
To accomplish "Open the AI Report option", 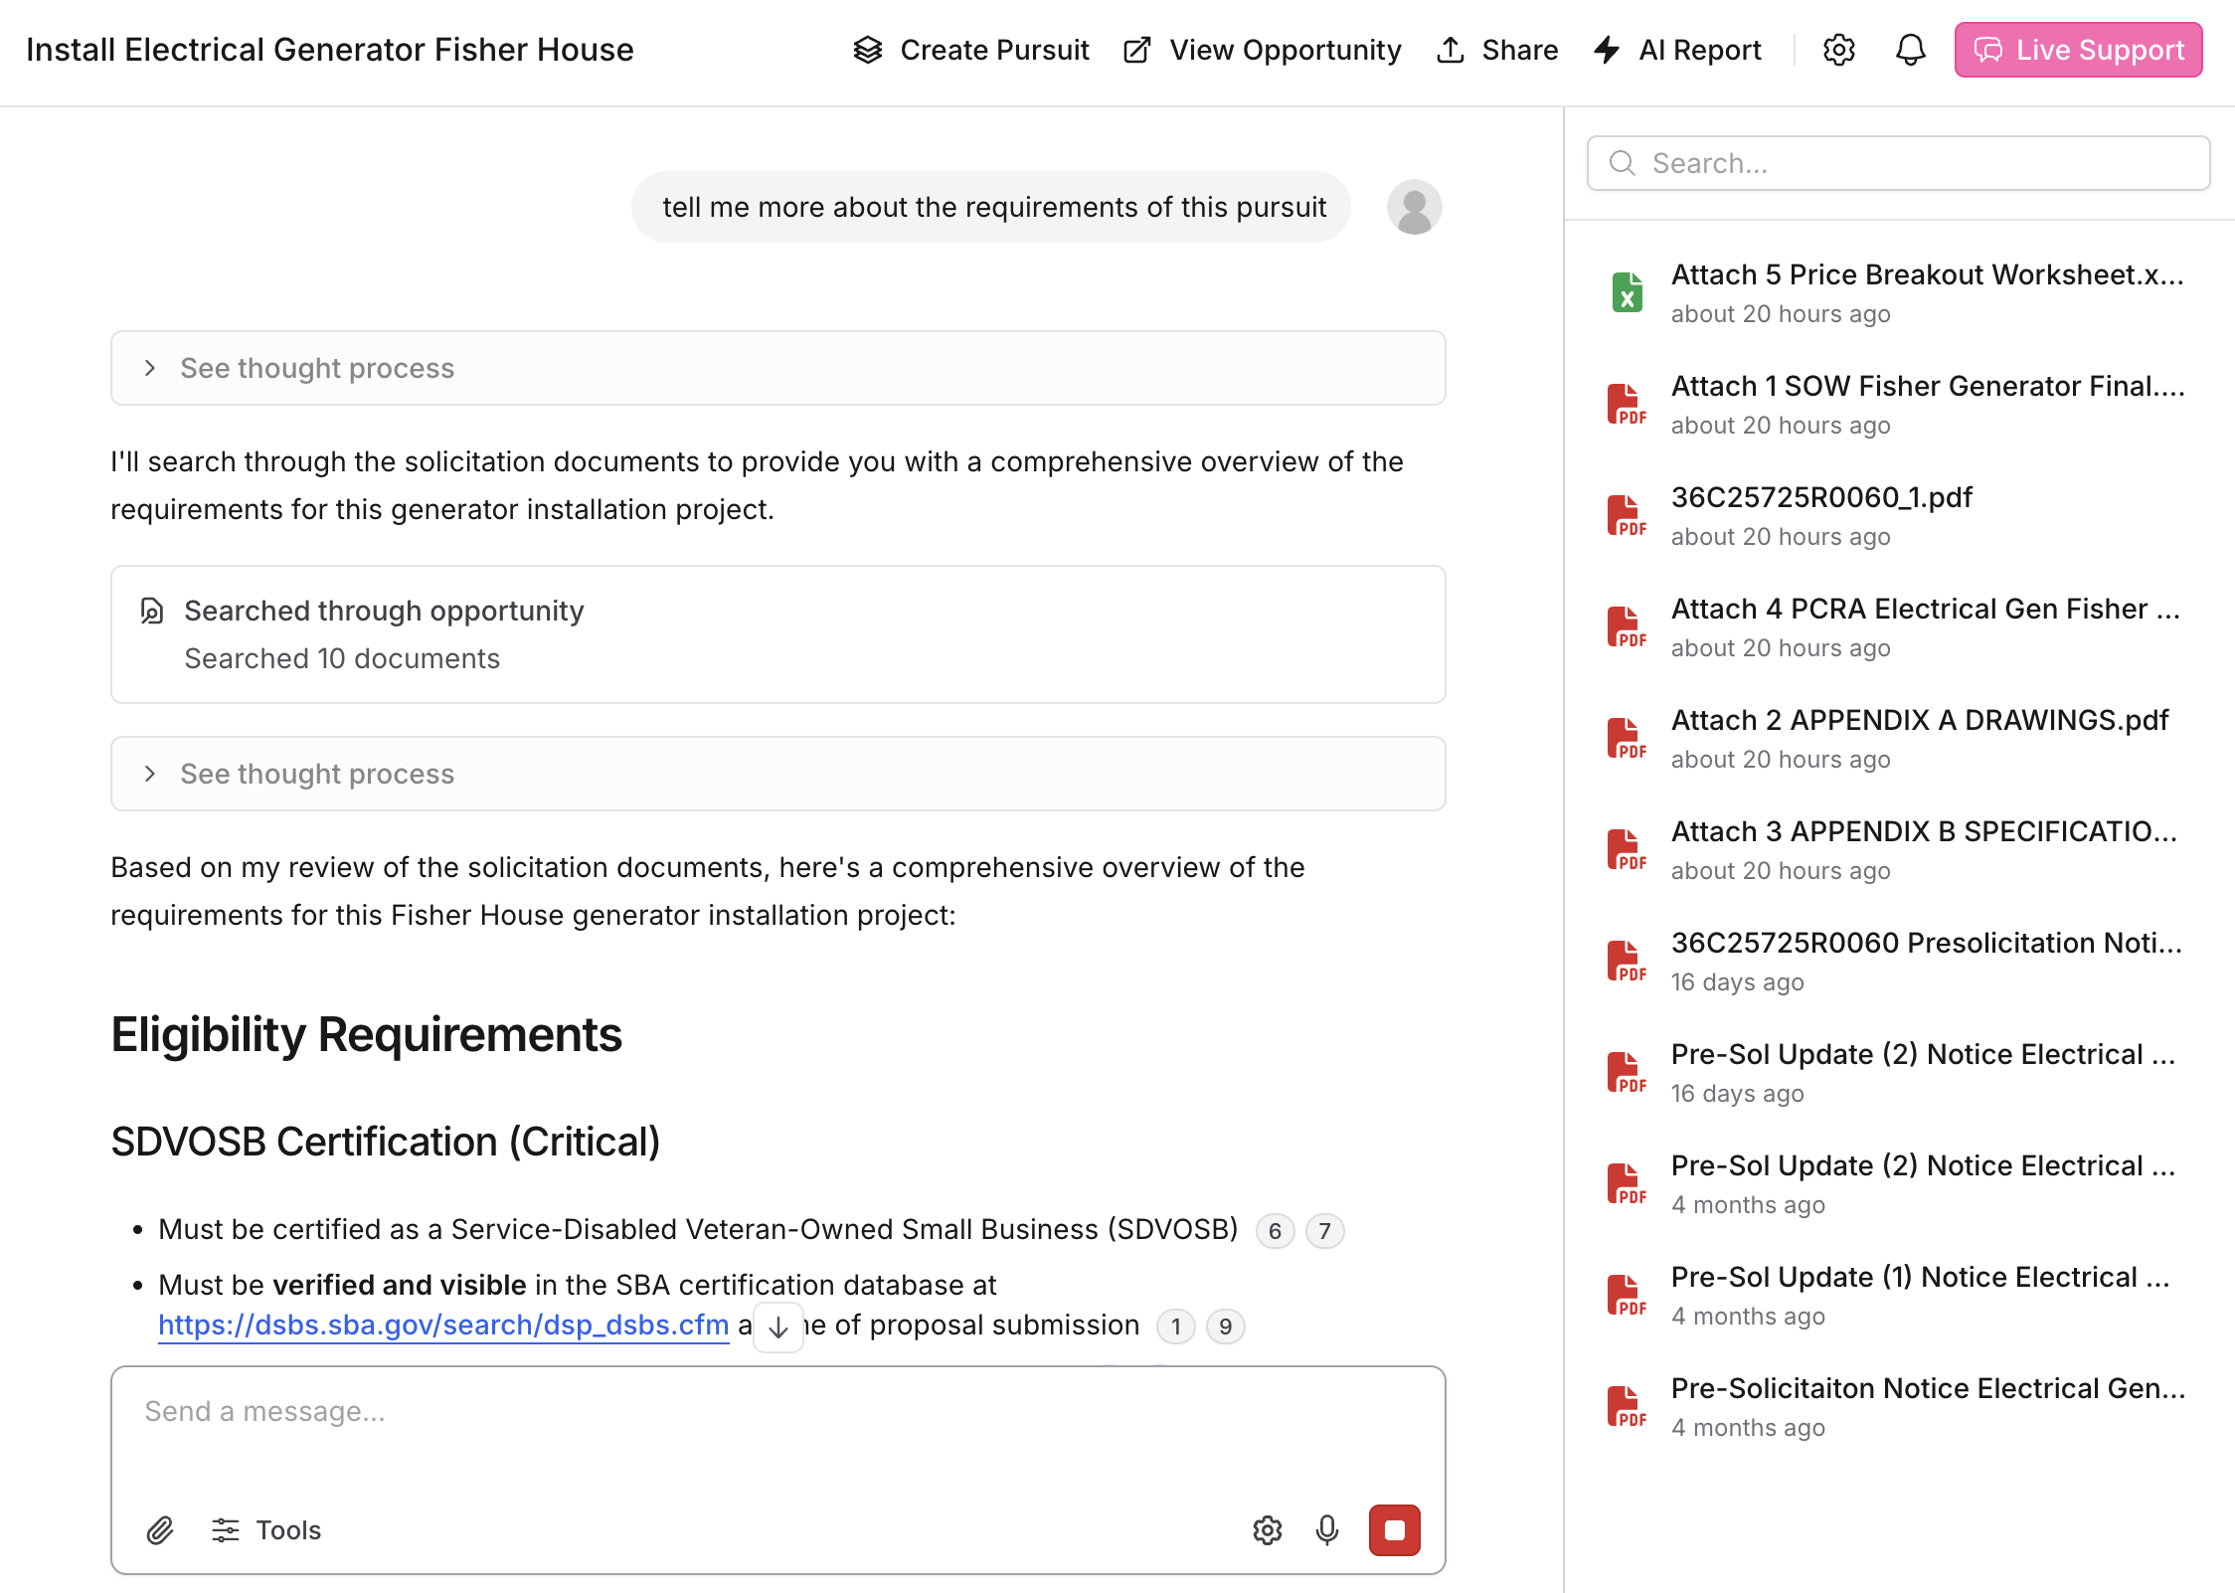I will (x=1677, y=50).
